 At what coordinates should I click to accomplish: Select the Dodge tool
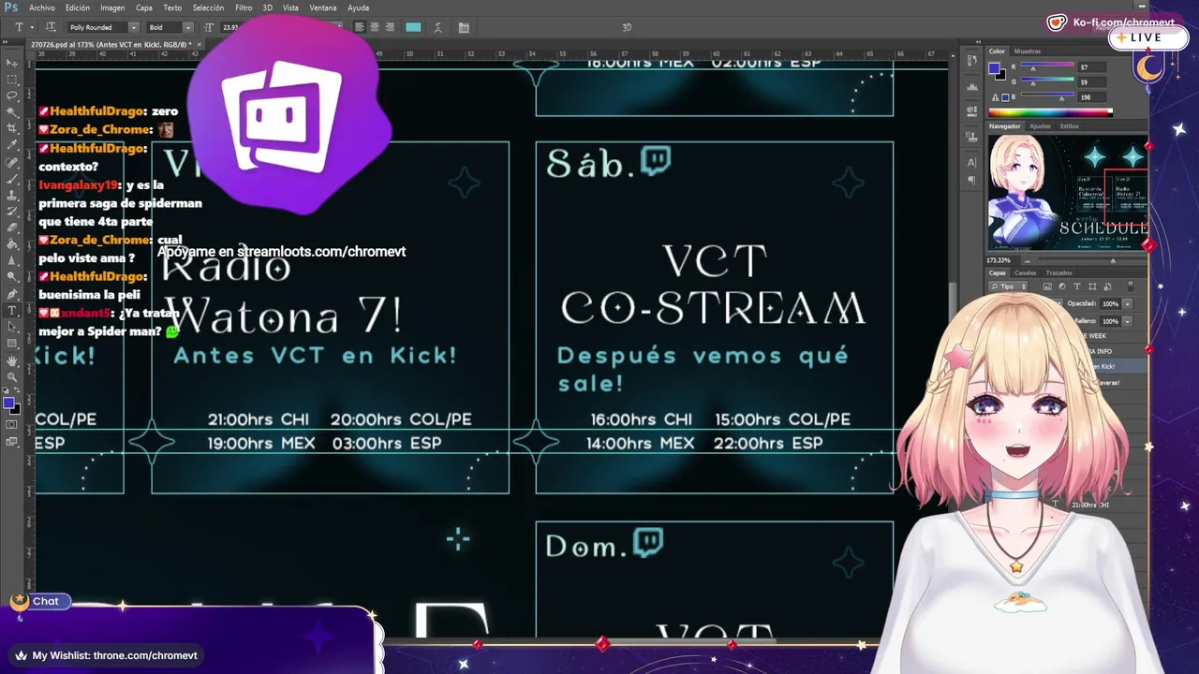[12, 277]
